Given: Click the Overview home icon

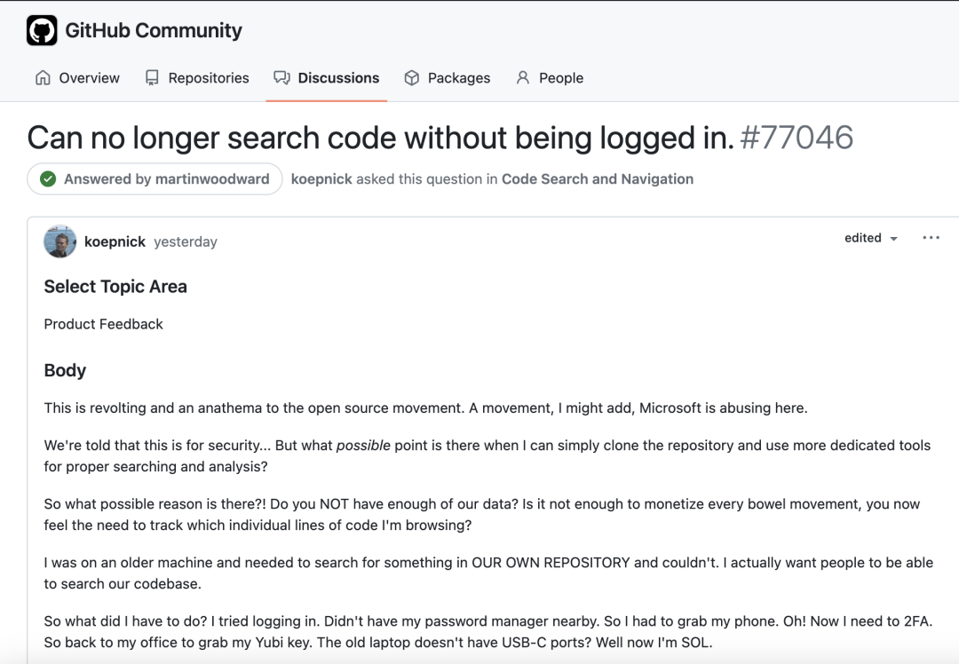Looking at the screenshot, I should pos(43,78).
